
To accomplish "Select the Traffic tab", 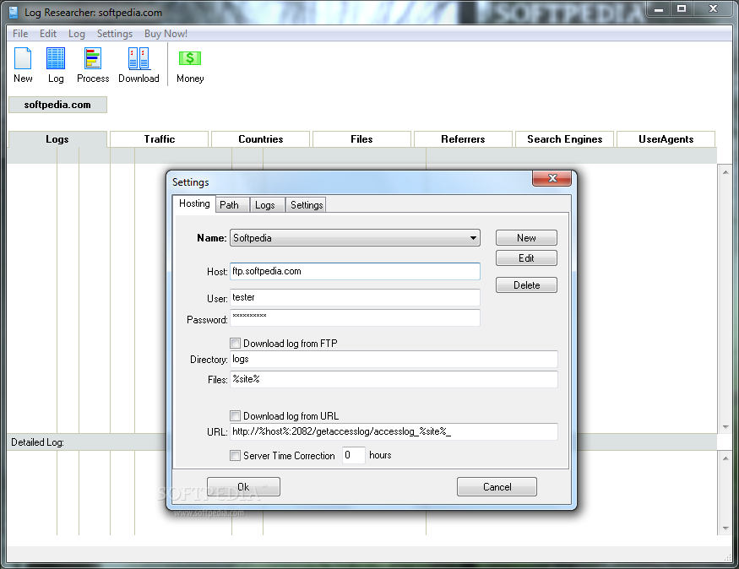I will pyautogui.click(x=160, y=139).
